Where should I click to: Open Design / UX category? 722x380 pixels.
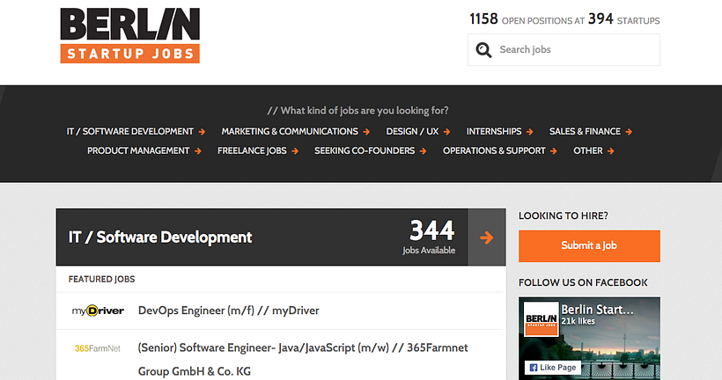coord(412,132)
